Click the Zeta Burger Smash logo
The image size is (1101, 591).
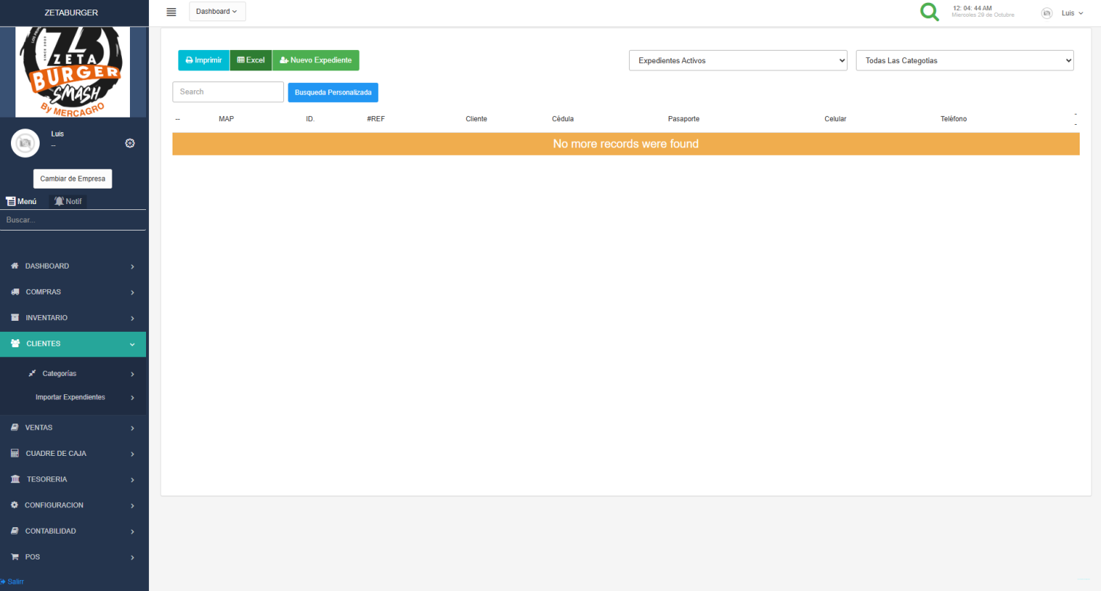coord(73,72)
